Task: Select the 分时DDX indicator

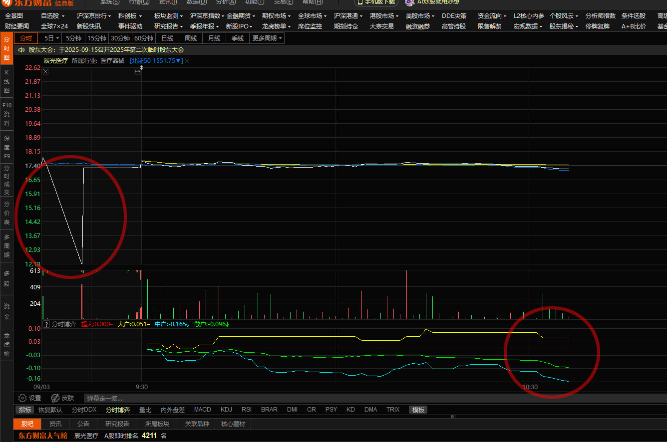Action: tap(84, 410)
